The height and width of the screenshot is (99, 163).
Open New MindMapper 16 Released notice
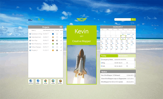(117, 75)
